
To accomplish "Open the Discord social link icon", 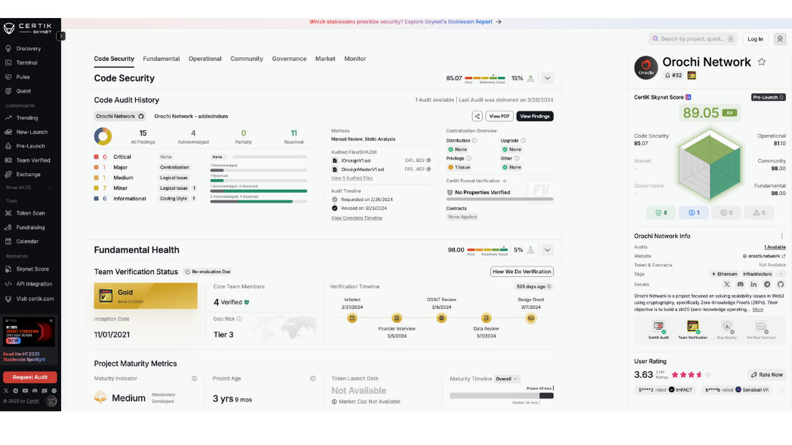I will [740, 284].
